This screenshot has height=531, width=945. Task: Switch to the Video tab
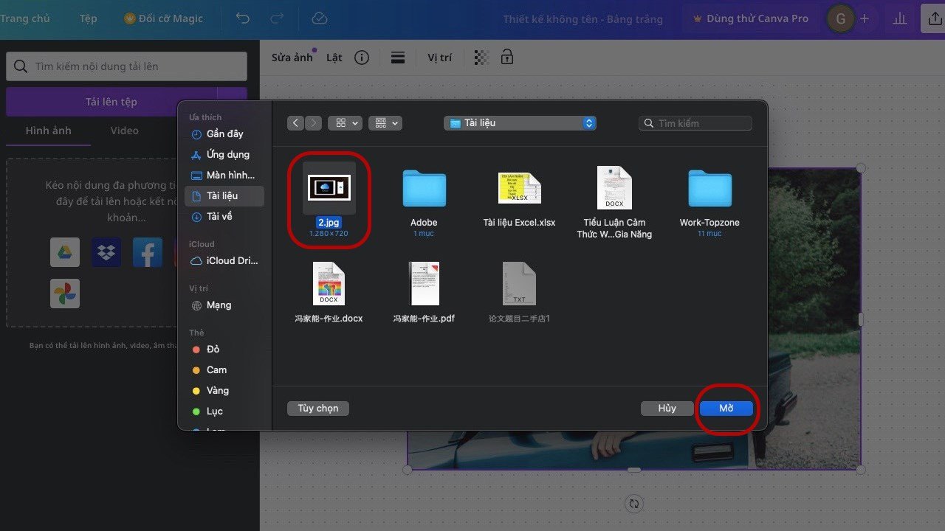(124, 131)
